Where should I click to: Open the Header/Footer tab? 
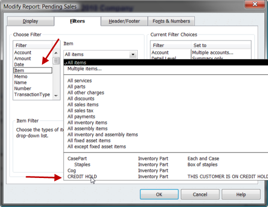124,21
